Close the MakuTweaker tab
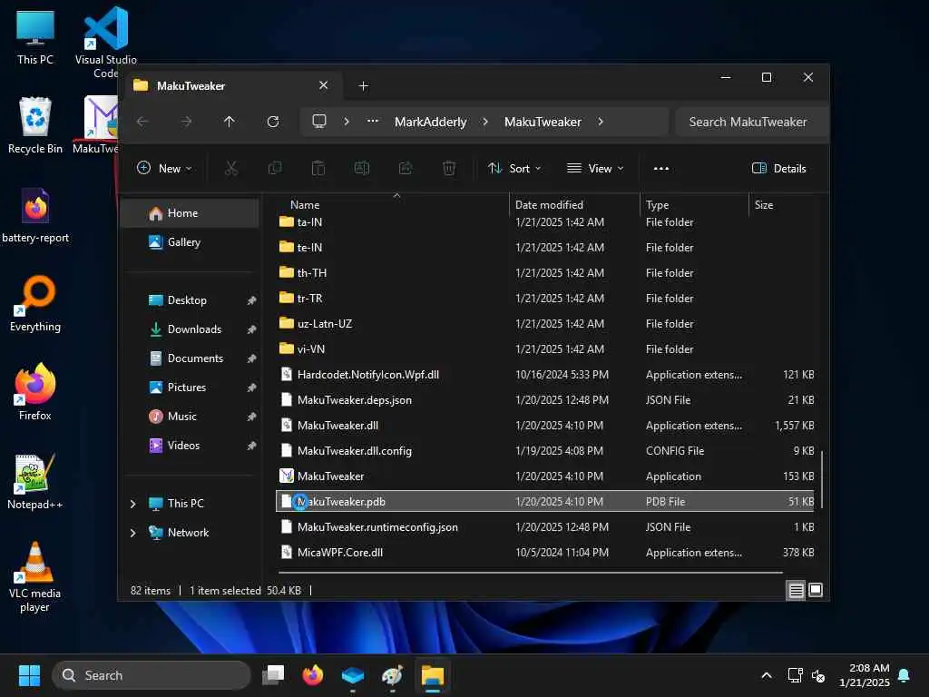Viewport: 929px width, 697px height. 324,85
